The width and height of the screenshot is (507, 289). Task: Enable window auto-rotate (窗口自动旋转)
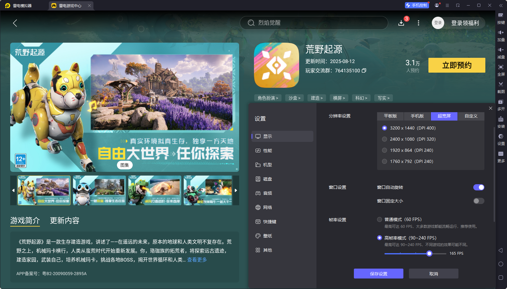(479, 187)
